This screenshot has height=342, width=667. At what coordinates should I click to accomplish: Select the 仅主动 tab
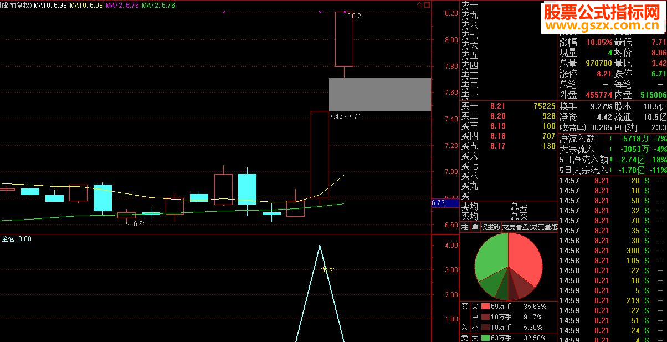[x=490, y=227]
